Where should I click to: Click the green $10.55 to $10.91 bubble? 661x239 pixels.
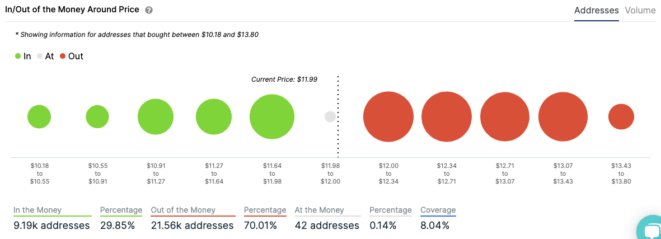pos(97,117)
